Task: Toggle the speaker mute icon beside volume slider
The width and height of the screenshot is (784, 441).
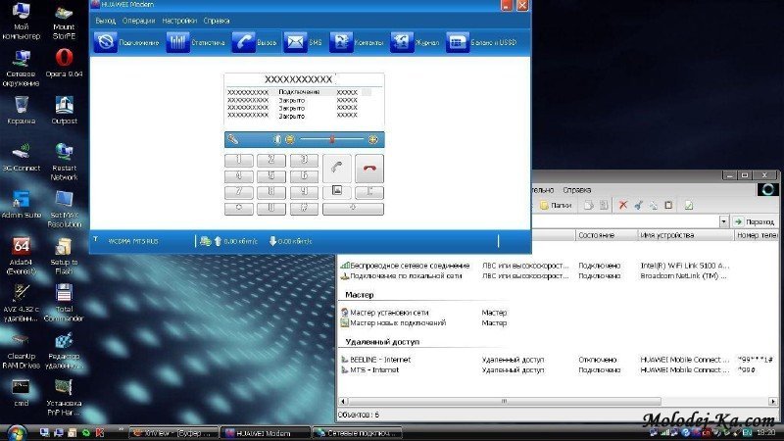Action: click(277, 140)
